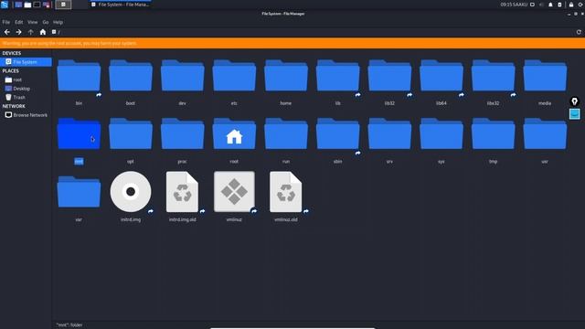The width and height of the screenshot is (585, 329).
Task: Click the lock screen icon
Action: 570,5
